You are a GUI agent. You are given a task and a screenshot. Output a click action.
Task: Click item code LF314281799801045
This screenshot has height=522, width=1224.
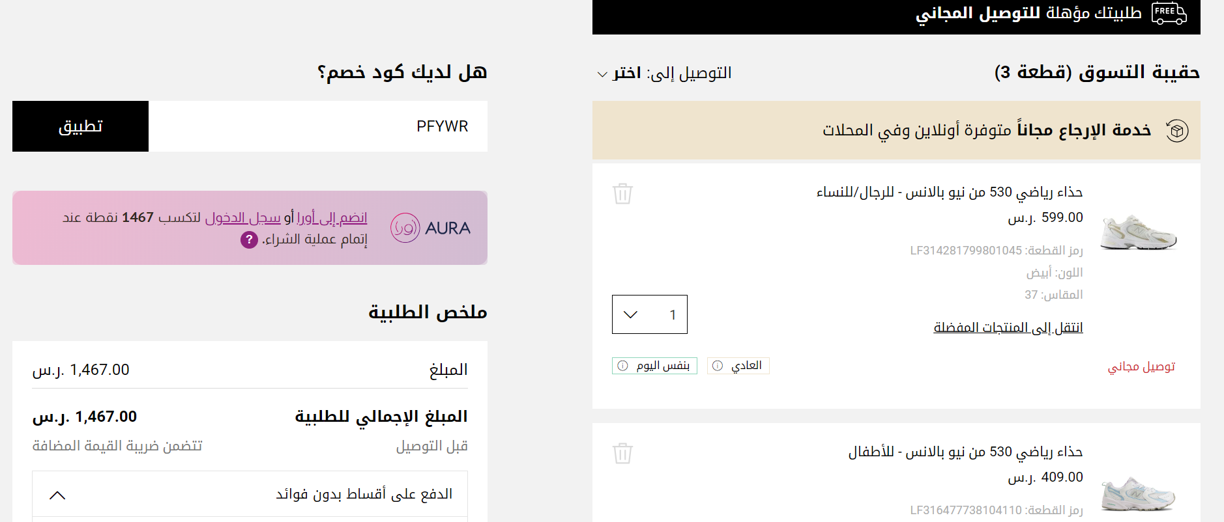(x=997, y=251)
